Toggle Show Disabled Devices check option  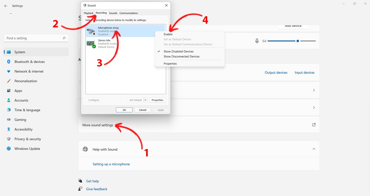coord(178,51)
